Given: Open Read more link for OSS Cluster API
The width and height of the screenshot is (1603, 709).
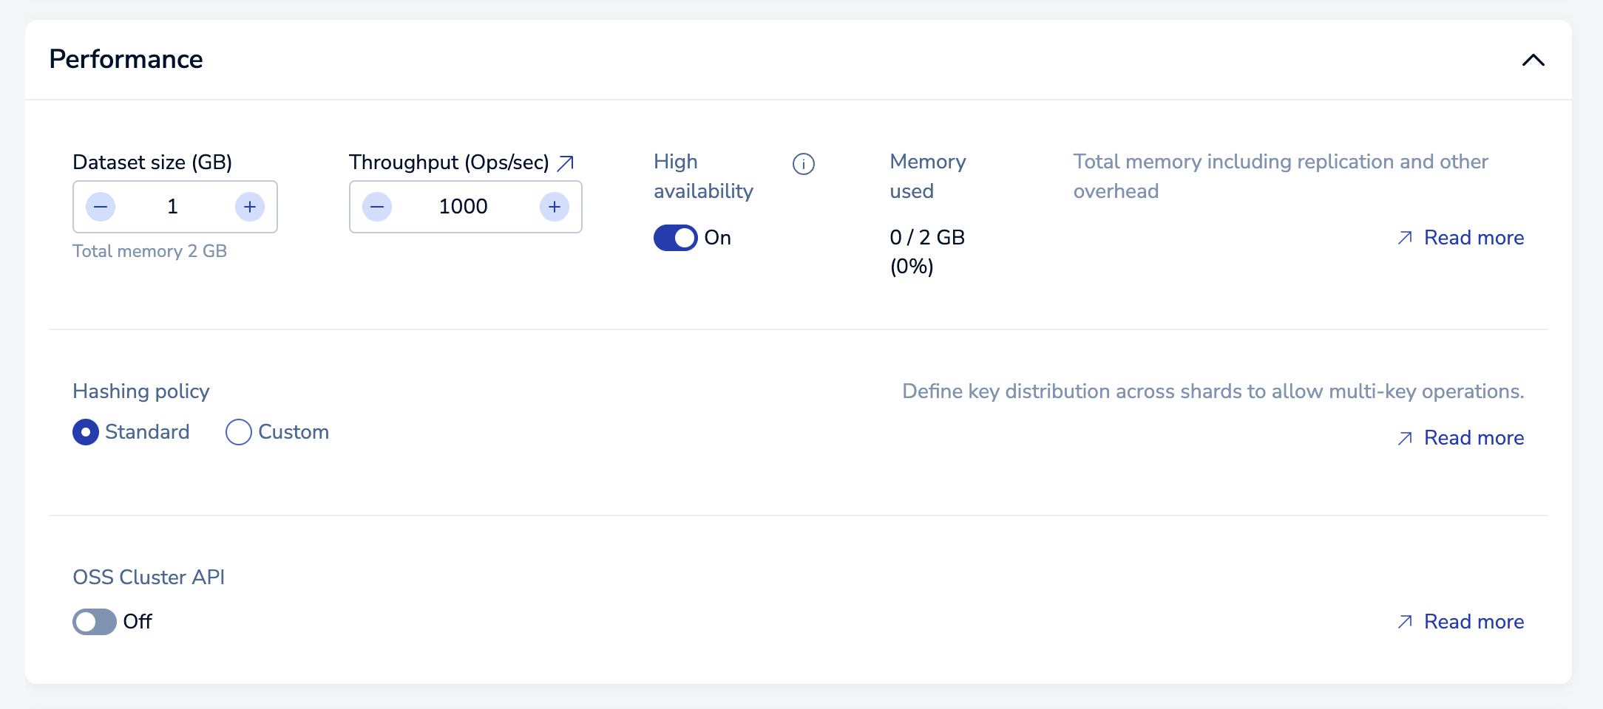Looking at the screenshot, I should 1474,622.
